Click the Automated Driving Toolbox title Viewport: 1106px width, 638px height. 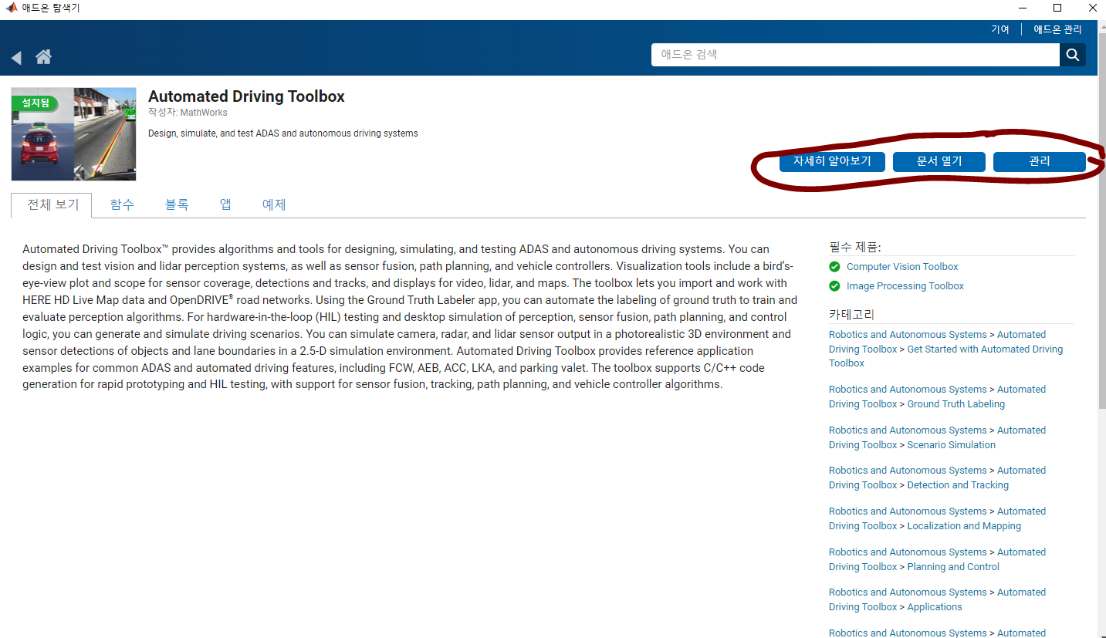(246, 96)
